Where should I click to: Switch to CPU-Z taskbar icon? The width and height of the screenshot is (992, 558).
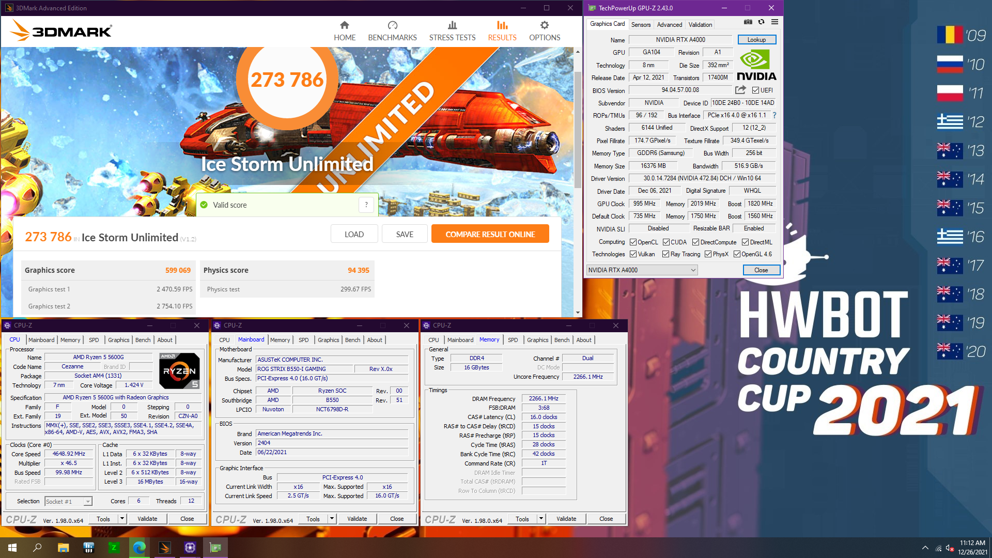pos(190,548)
